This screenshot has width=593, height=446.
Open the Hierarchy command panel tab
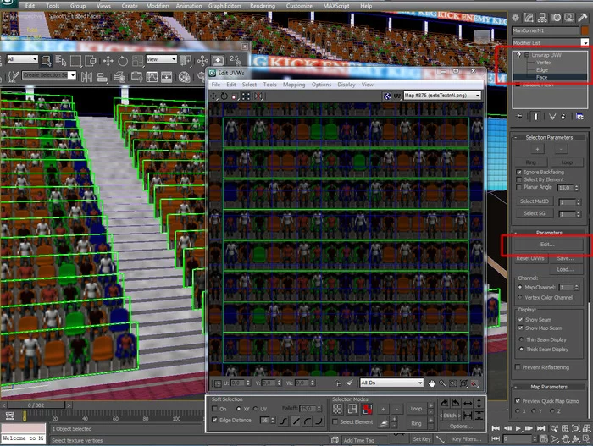542,18
